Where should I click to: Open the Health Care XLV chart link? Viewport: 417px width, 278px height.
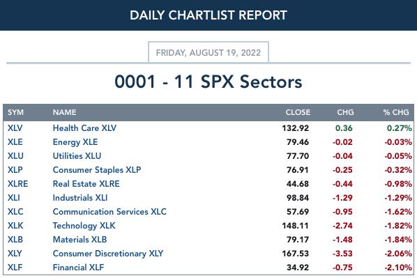(x=84, y=128)
